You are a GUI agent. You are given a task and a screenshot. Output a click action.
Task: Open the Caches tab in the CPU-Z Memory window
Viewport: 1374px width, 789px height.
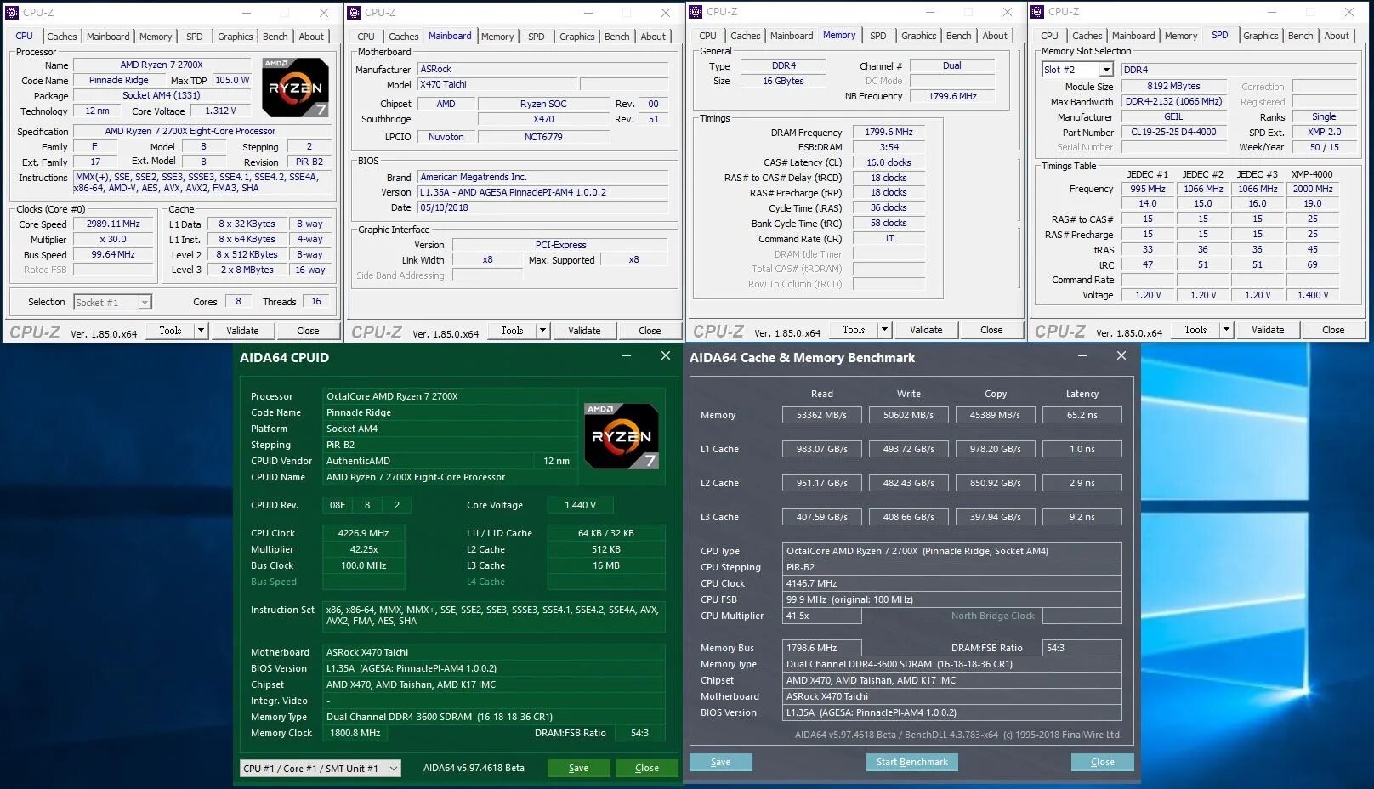point(745,36)
